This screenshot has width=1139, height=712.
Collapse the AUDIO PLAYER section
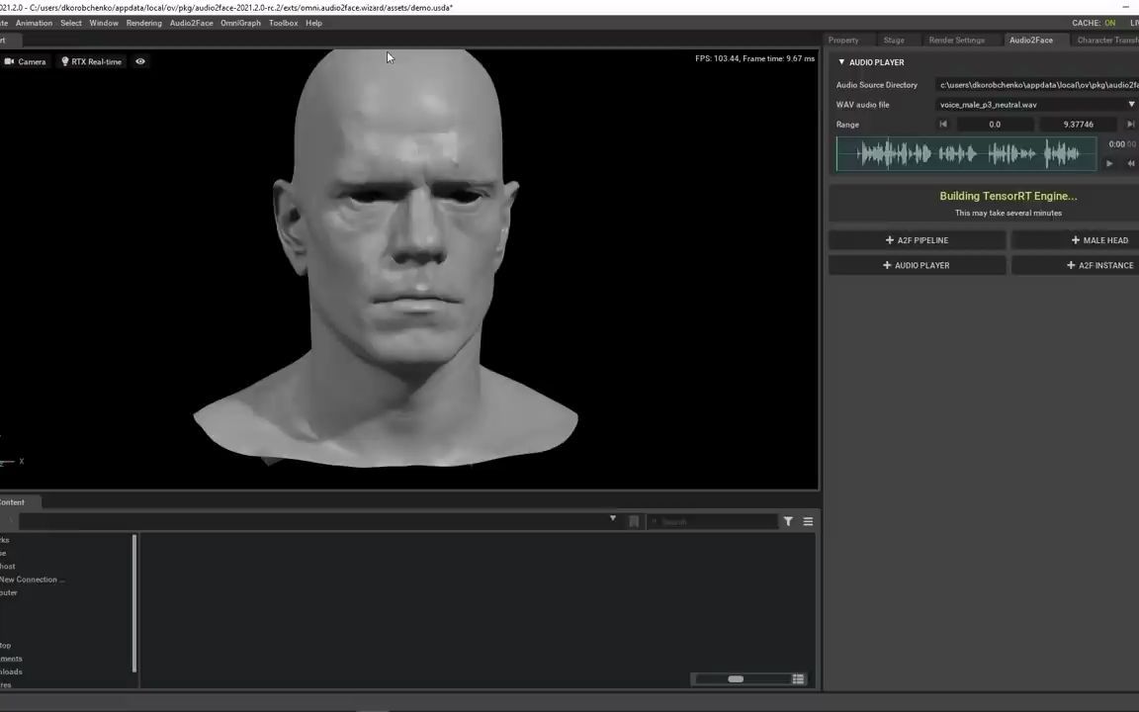[x=842, y=62]
